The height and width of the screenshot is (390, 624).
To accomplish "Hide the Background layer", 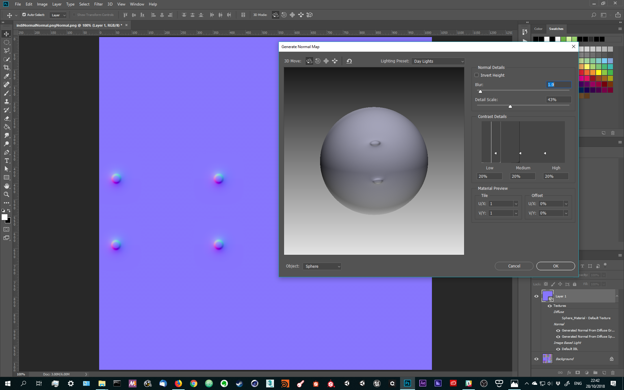I will tap(536, 359).
